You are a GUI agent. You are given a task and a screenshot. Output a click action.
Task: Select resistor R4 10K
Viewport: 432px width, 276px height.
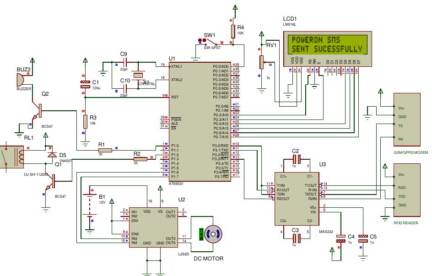click(233, 32)
